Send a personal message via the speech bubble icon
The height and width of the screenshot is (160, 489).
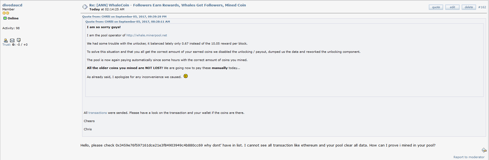19,40
